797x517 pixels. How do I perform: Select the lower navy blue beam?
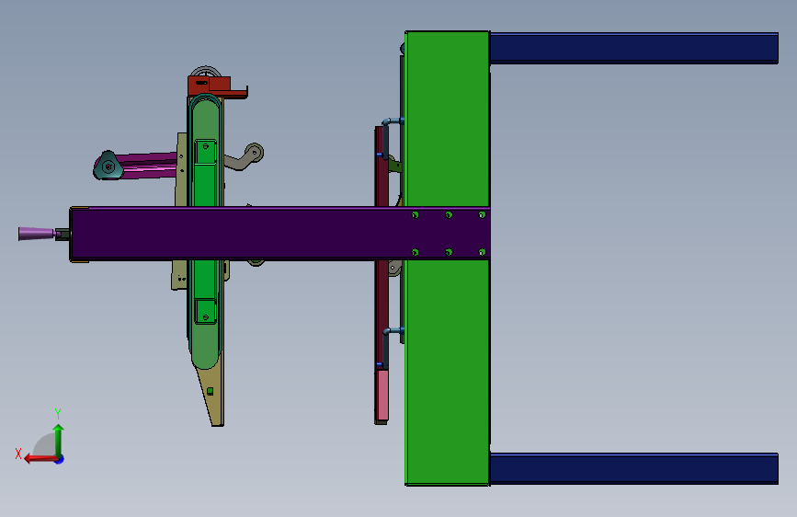pyautogui.click(x=634, y=468)
